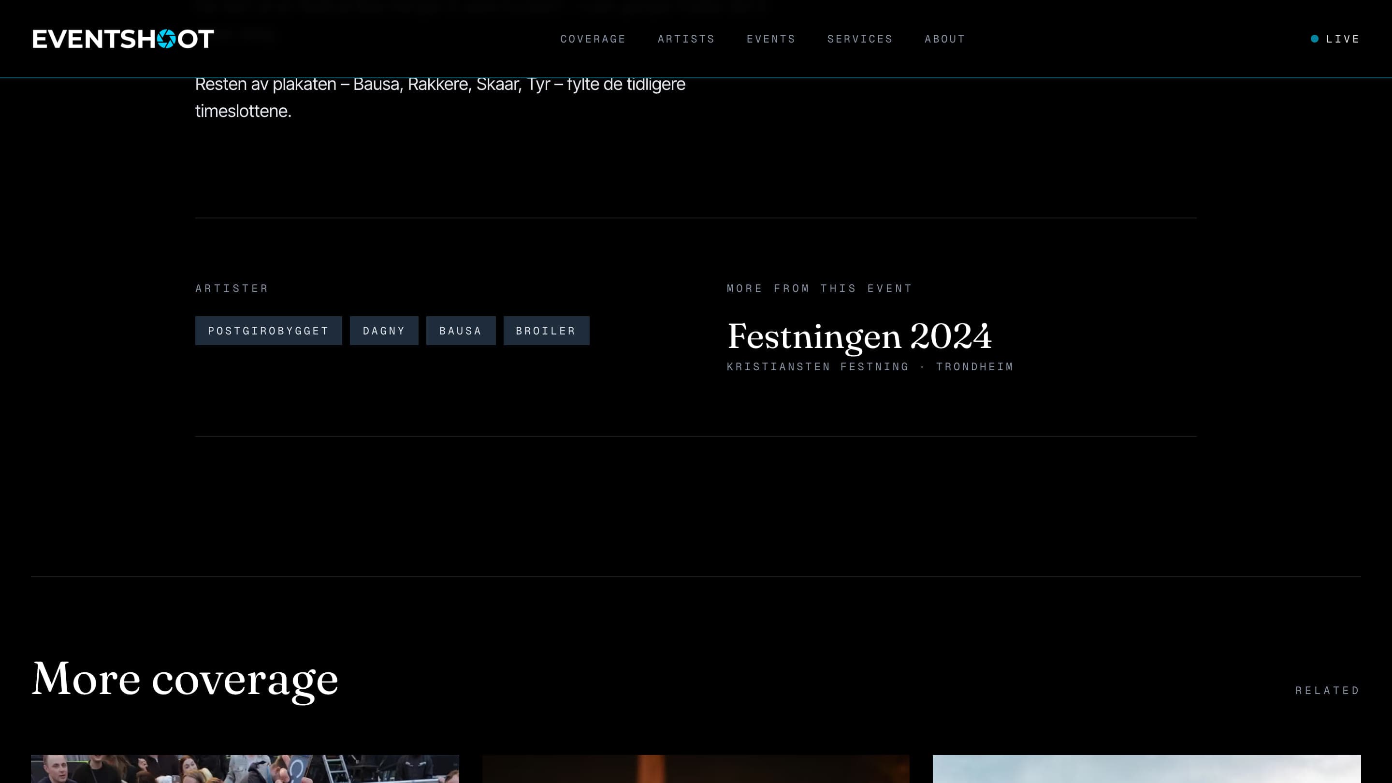Open the Festningen 2024 event link

860,336
